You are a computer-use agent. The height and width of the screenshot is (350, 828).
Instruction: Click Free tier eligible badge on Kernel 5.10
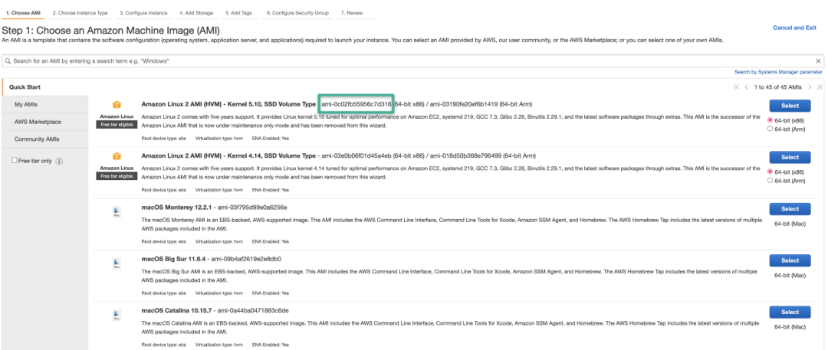117,125
